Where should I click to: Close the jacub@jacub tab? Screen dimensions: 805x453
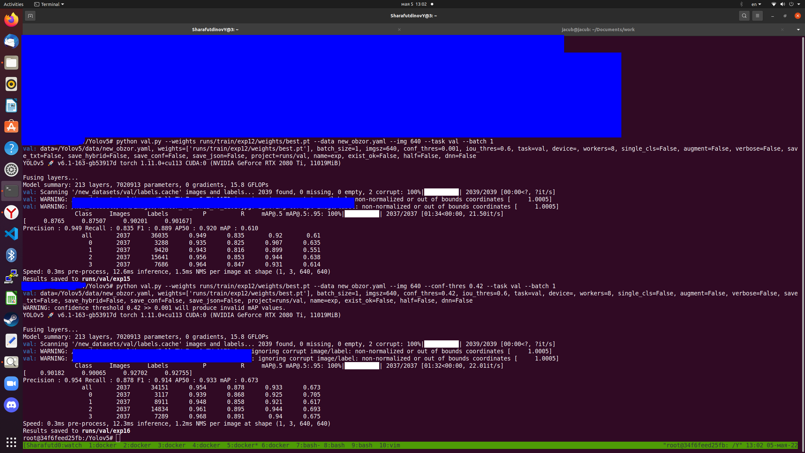(x=782, y=30)
